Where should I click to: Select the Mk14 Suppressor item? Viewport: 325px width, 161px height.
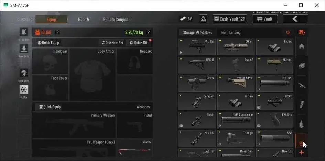click(x=236, y=120)
